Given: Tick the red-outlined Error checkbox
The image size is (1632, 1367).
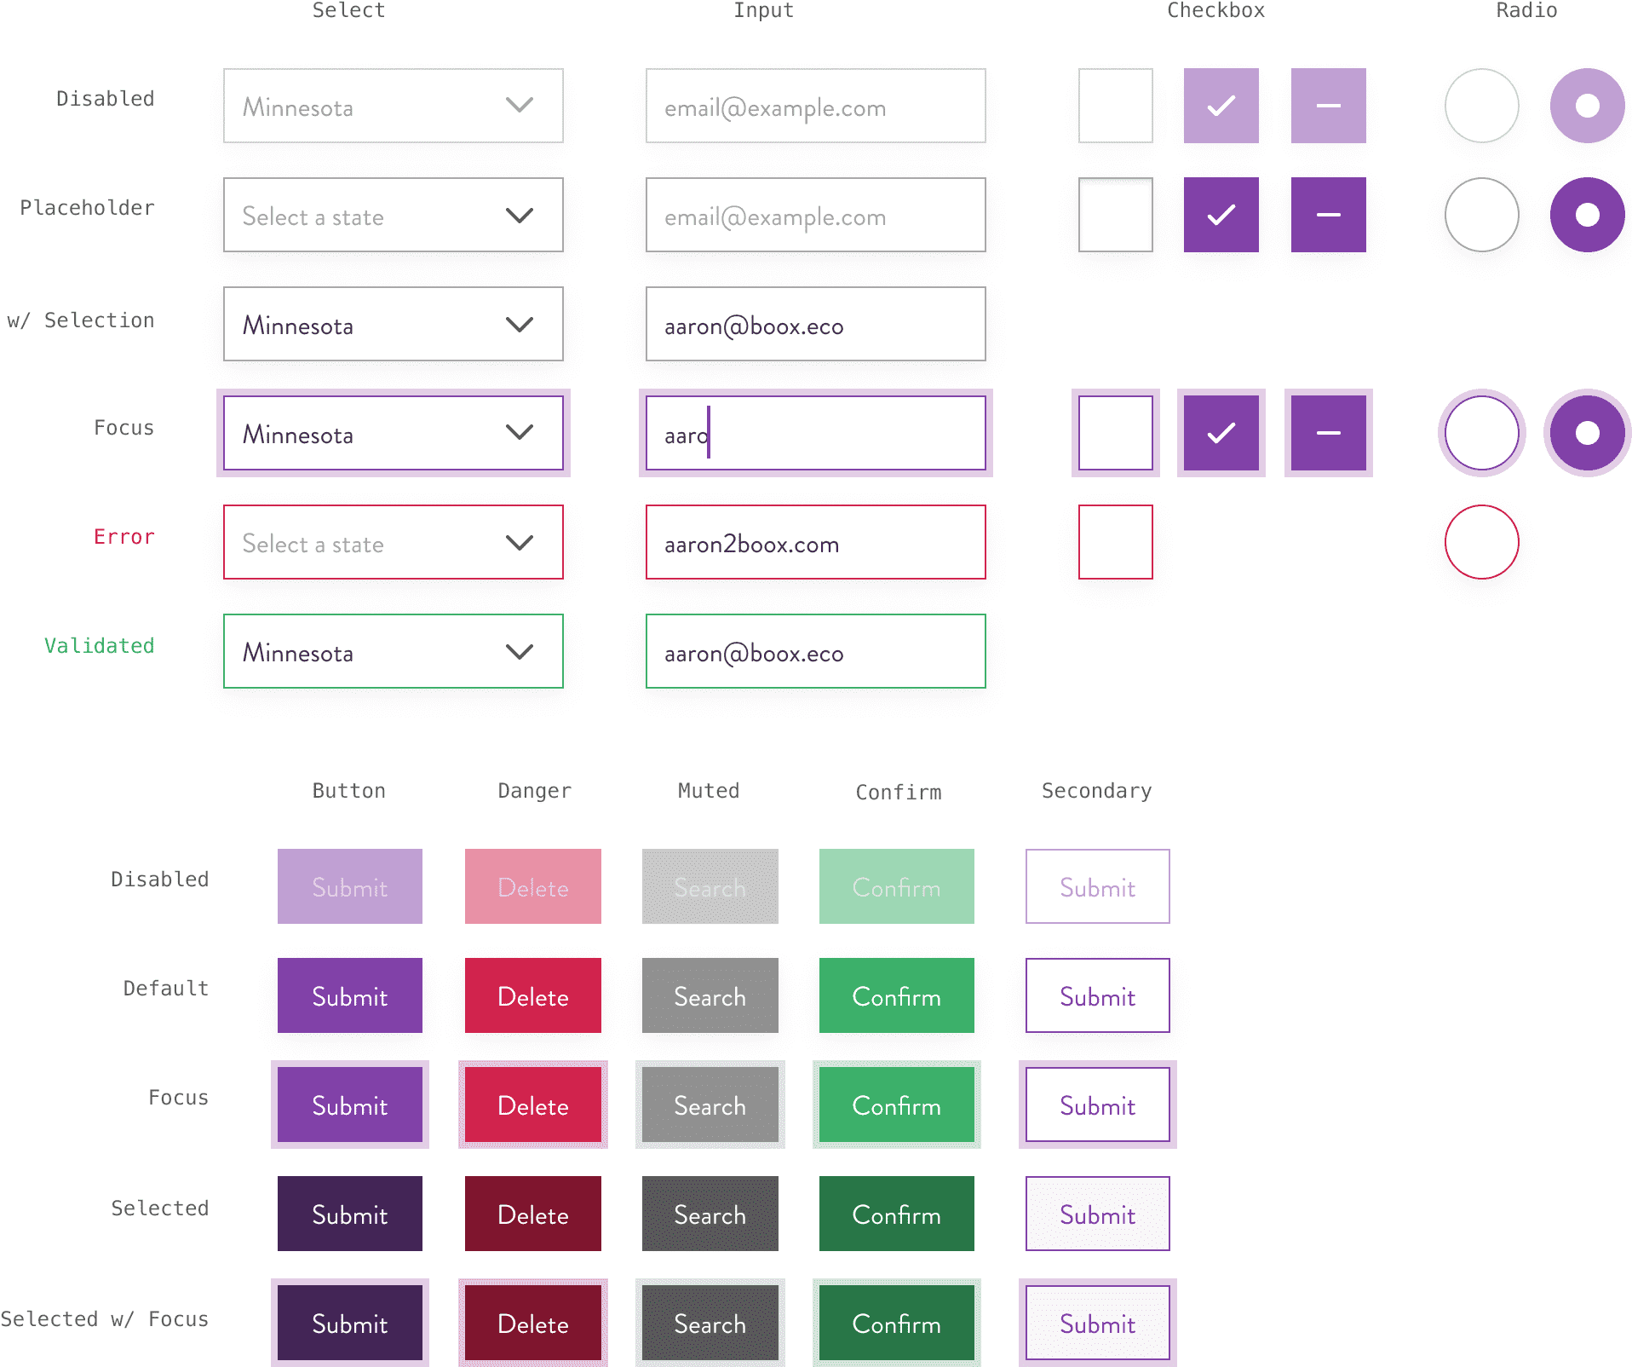Looking at the screenshot, I should click(1115, 542).
